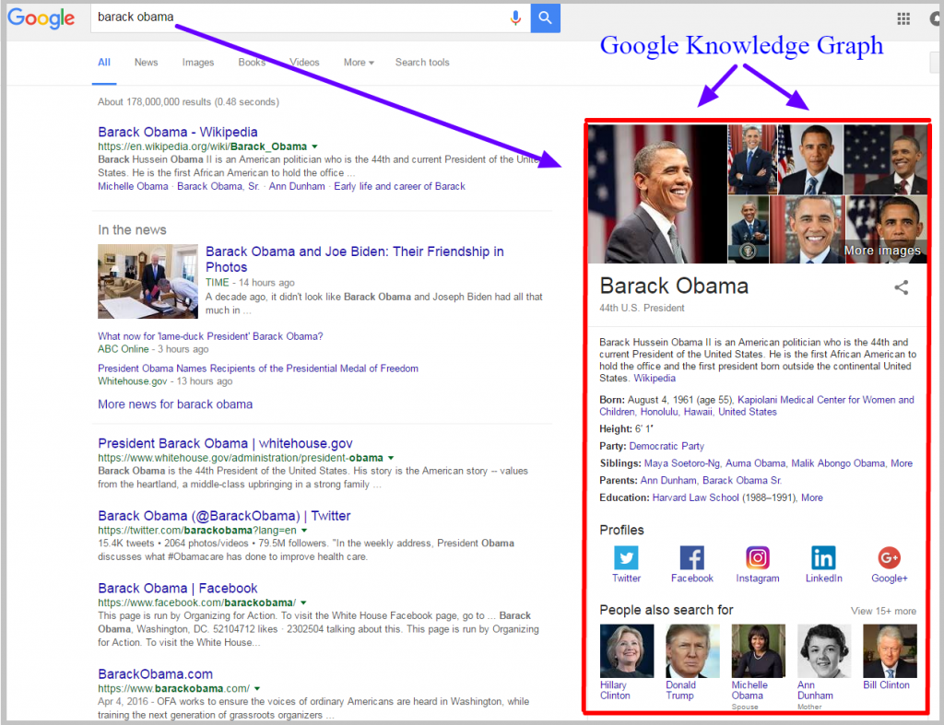
Task: Expand the facebook.com URL dropdown arrow
Action: click(303, 602)
